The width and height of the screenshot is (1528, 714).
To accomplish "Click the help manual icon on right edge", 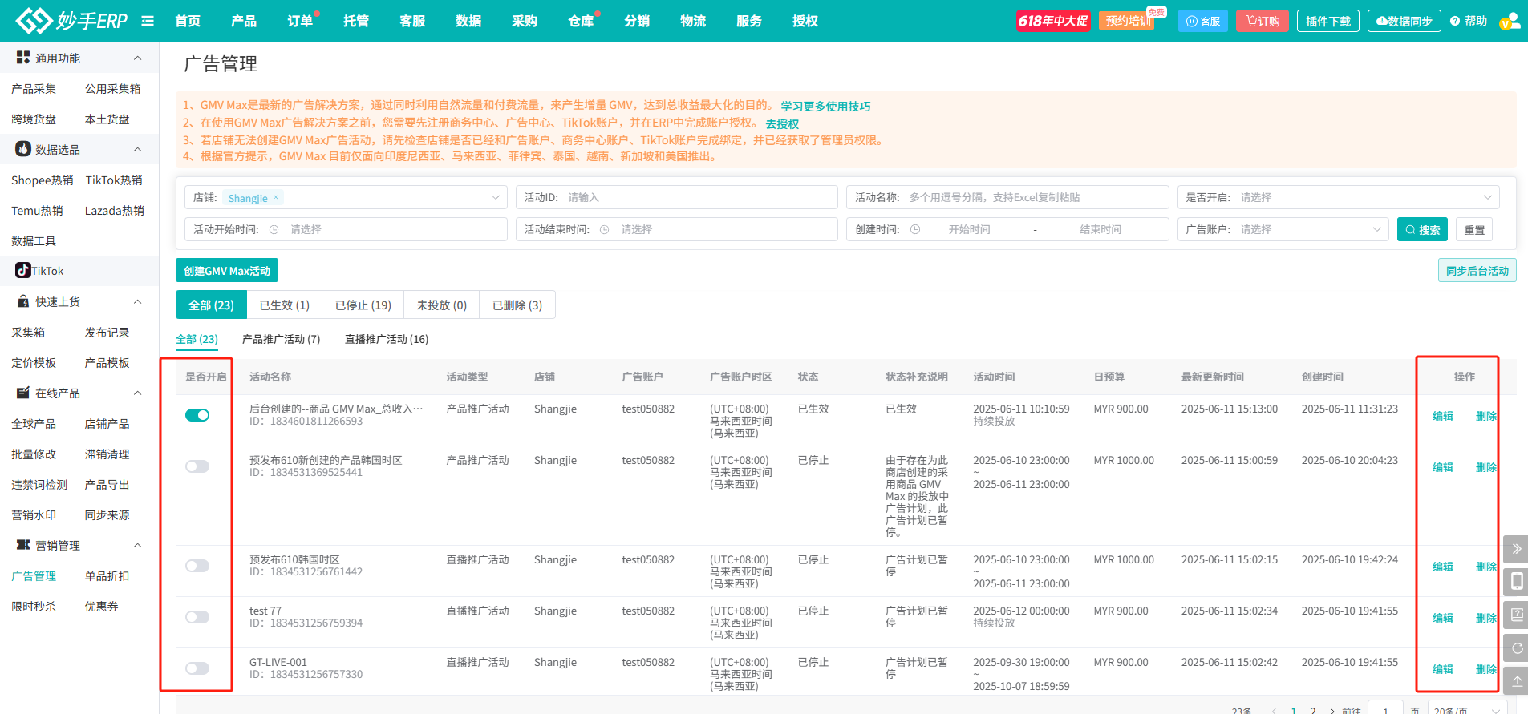I will pos(1516,615).
